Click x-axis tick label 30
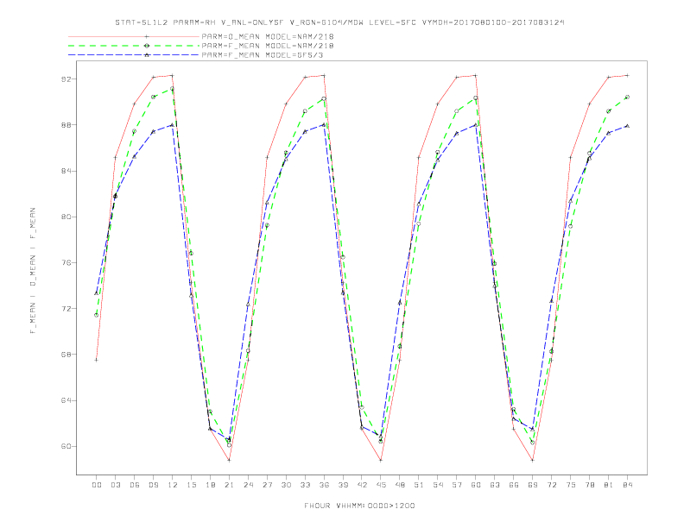The image size is (684, 528). (x=286, y=485)
